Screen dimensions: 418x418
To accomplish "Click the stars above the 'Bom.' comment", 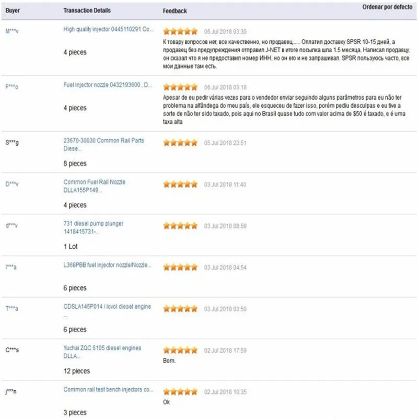I will pyautogui.click(x=180, y=350).
